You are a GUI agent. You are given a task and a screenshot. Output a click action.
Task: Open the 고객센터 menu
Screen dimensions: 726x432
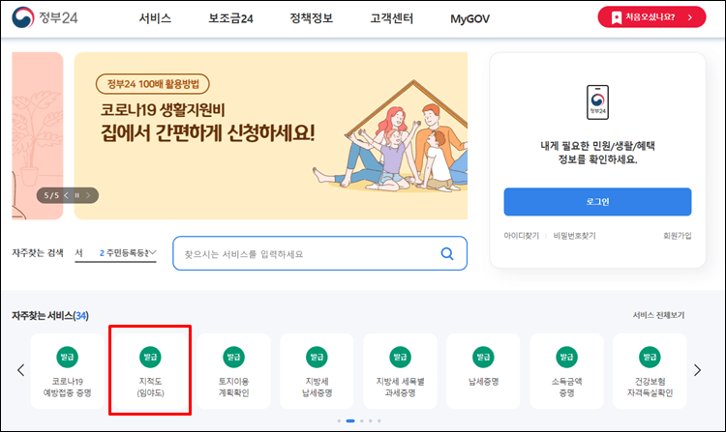[392, 18]
